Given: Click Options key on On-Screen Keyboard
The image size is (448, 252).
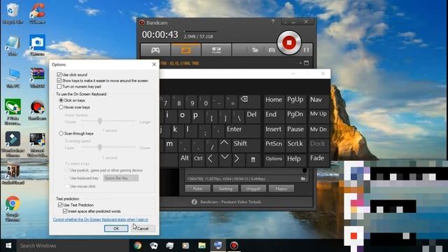Looking at the screenshot, I should (274, 160).
